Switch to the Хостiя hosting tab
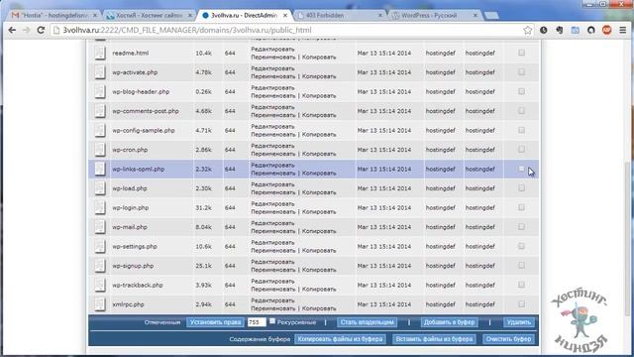 (x=149, y=16)
